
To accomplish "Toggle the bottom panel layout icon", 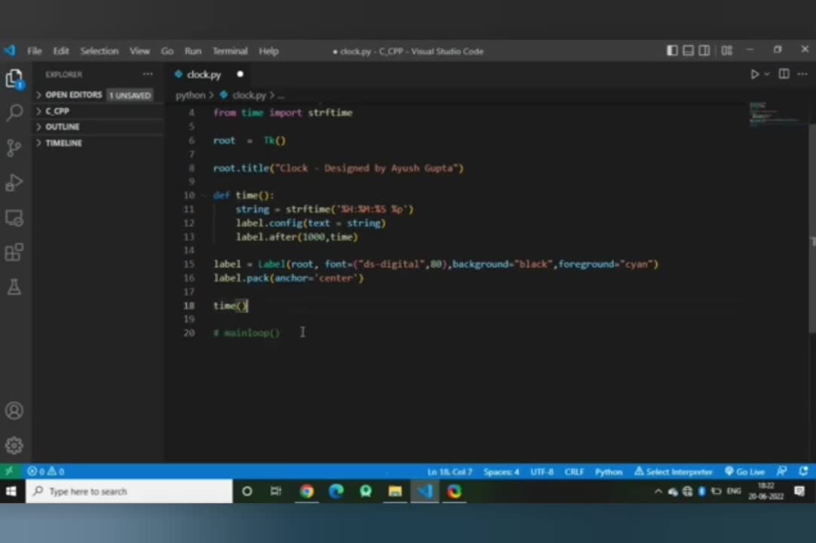I will coord(688,51).
